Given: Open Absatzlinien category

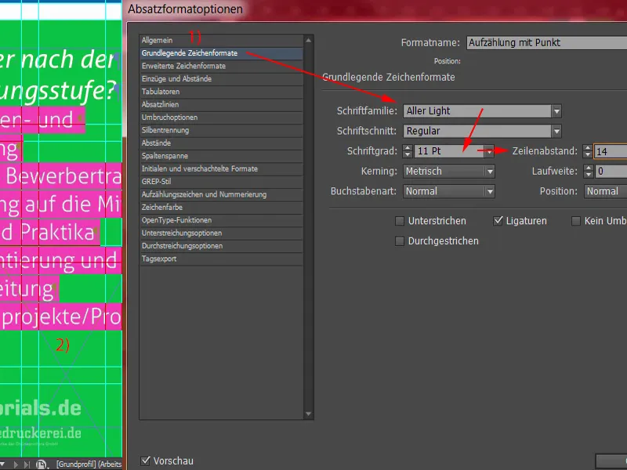Looking at the screenshot, I should (221, 104).
